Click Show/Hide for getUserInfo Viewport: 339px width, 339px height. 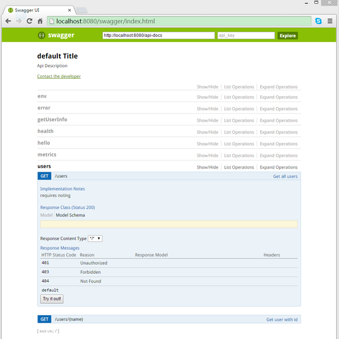[x=208, y=121]
